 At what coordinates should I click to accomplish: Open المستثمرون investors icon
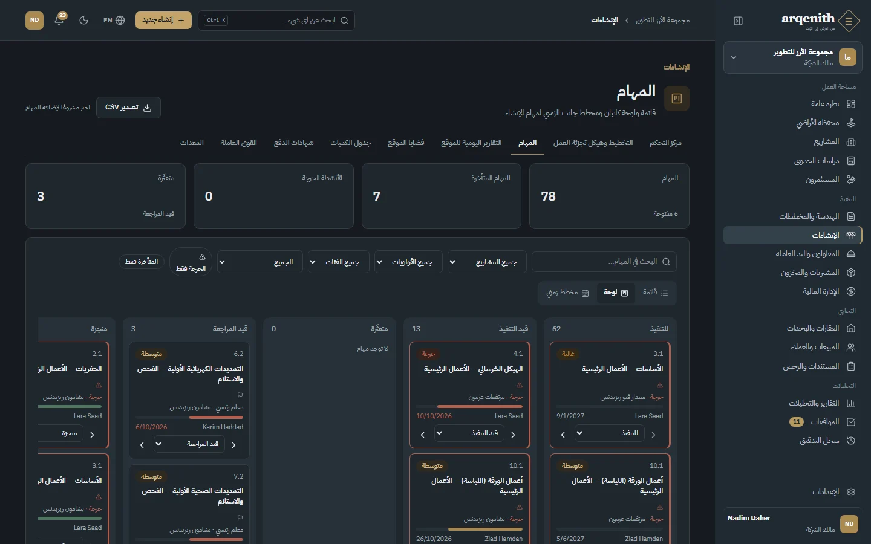coord(851,180)
